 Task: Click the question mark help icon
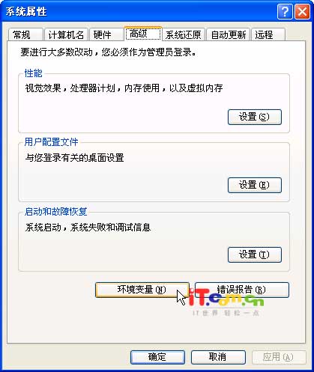pos(285,11)
